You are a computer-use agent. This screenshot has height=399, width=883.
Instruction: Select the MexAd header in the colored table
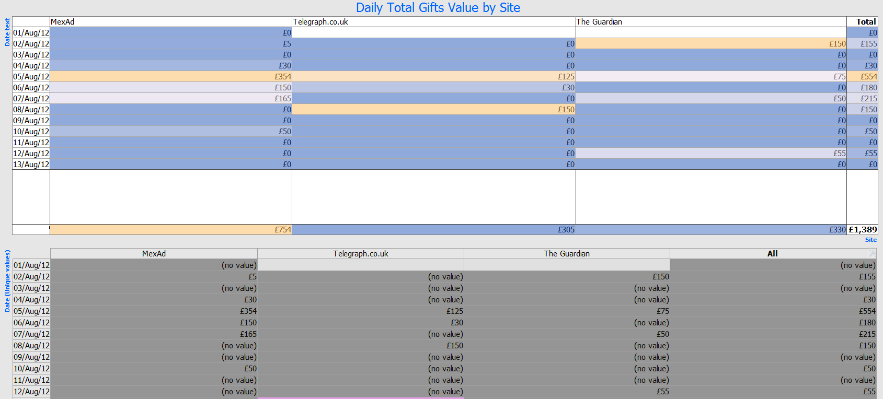pos(171,22)
